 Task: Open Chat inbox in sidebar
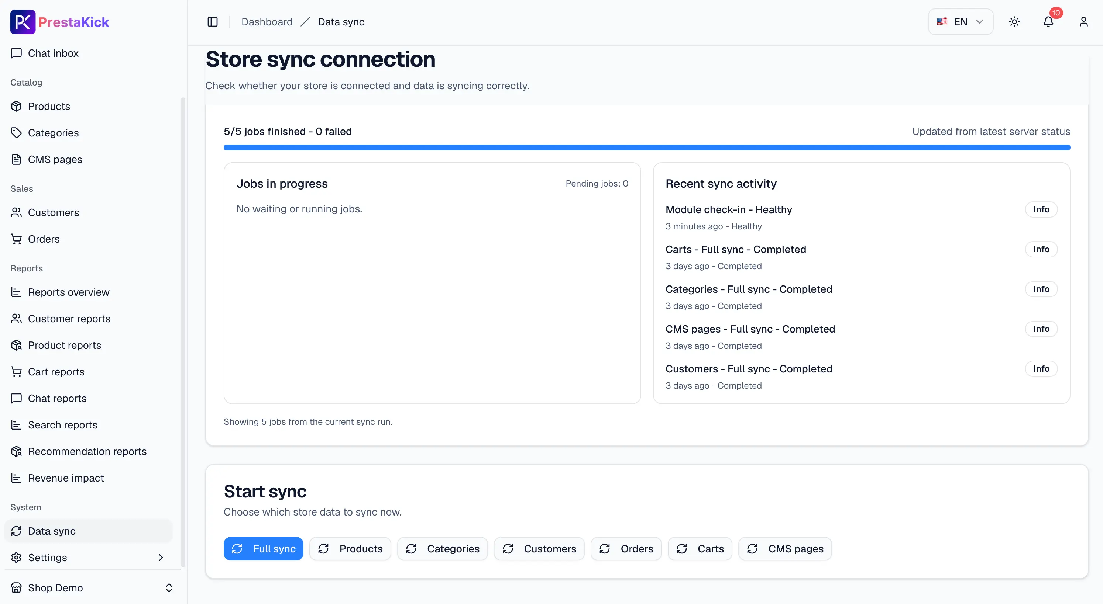88,53
